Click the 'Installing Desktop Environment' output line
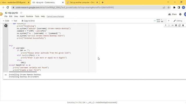 click(24, 77)
